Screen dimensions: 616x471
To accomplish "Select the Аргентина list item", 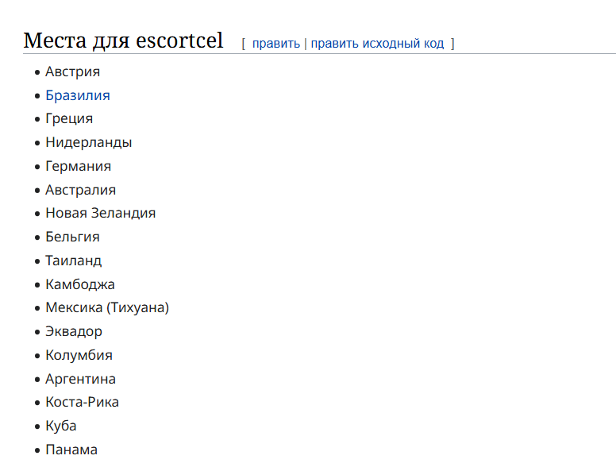I will [x=80, y=379].
